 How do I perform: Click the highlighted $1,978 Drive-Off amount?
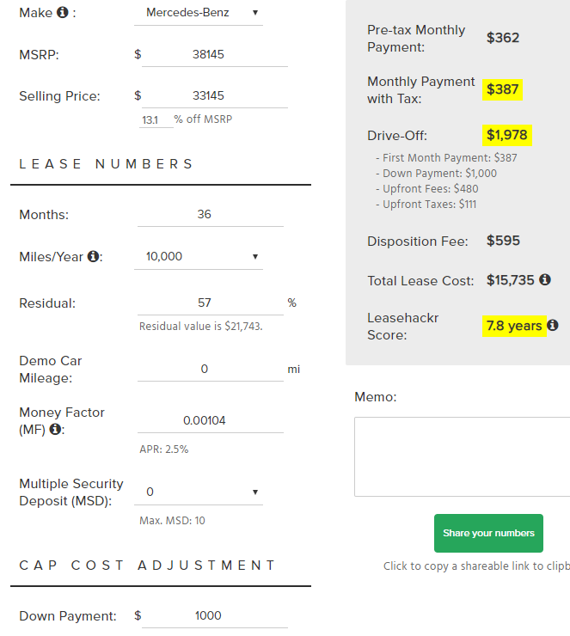point(506,135)
